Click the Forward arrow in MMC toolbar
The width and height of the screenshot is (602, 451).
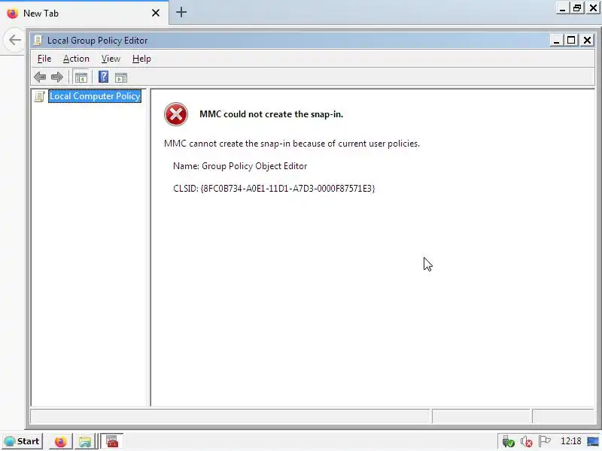57,77
